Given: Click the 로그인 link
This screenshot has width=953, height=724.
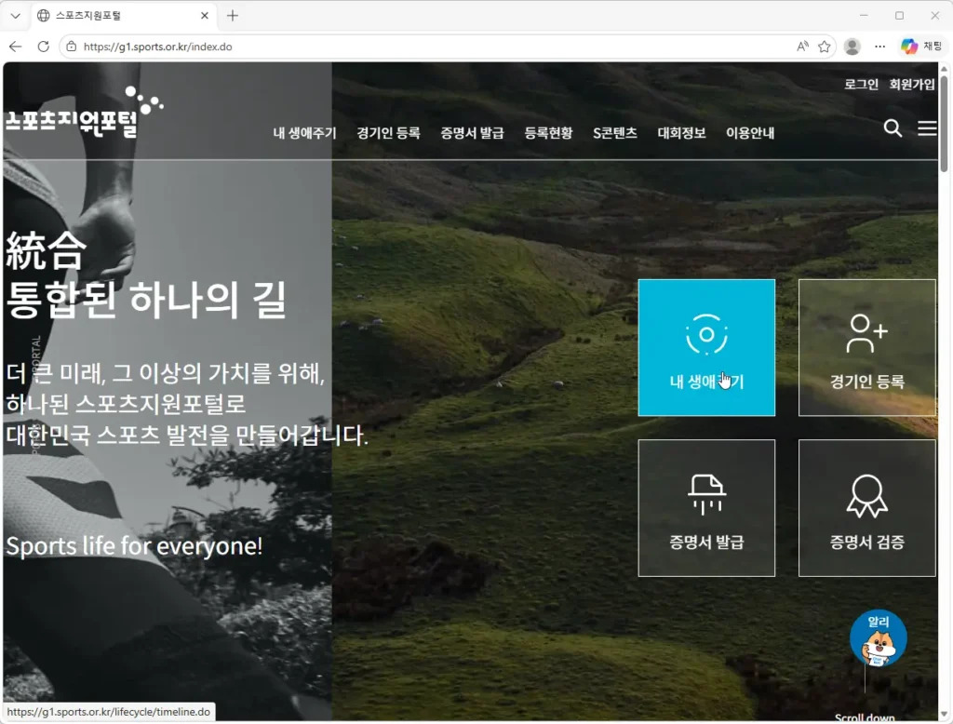Looking at the screenshot, I should 861,84.
